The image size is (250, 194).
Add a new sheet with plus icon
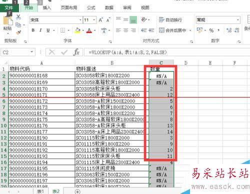[77, 191]
